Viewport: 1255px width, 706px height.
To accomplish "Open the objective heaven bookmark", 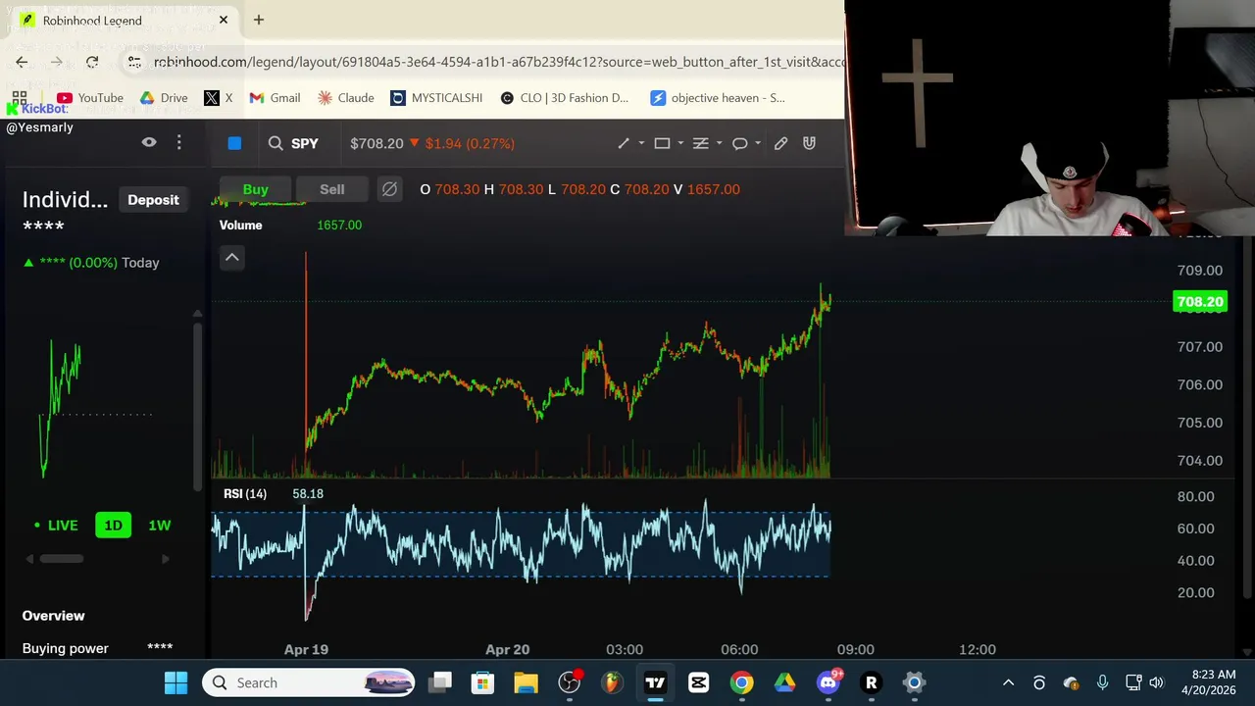I will (718, 98).
